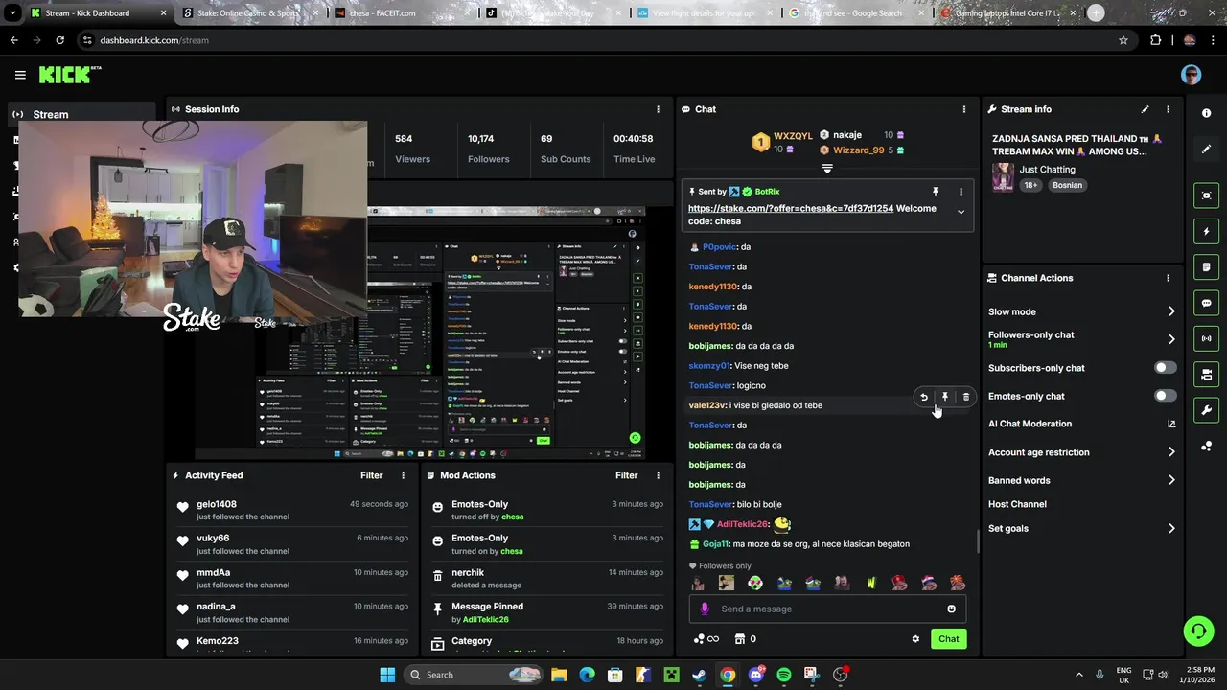1227x690 pixels.
Task: Click Host Channel action
Action: [x=1017, y=504]
